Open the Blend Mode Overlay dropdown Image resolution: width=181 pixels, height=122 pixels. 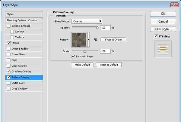click(87, 21)
